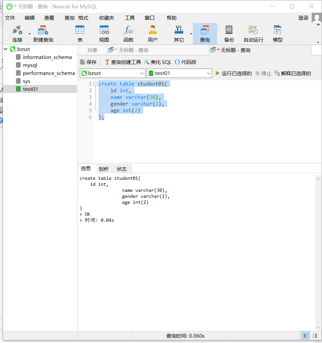Open the Table (表) toolbar icon

tap(80, 30)
